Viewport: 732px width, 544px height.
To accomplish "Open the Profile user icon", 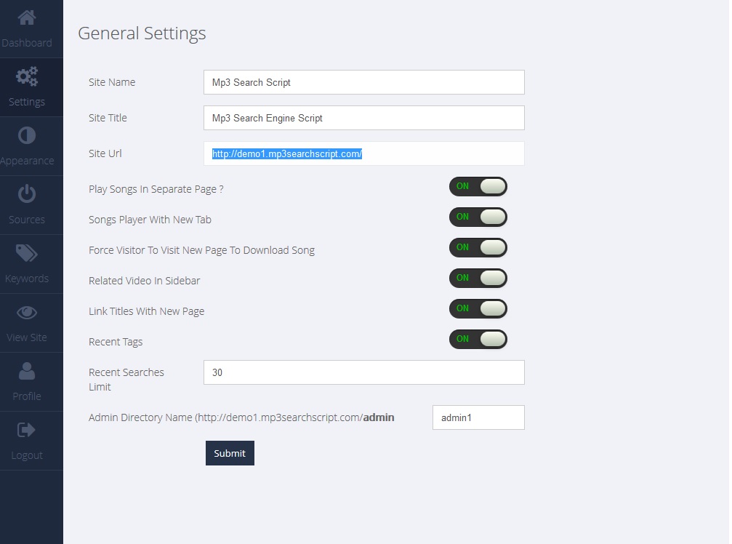I will coord(27,371).
